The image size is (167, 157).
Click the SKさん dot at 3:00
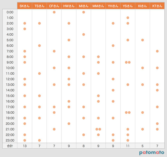click(x=25, y=29)
